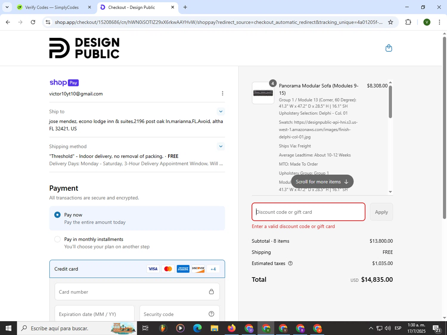Click the email victor10yt10@gmail.com
The width and height of the screenshot is (447, 335).
tap(76, 94)
